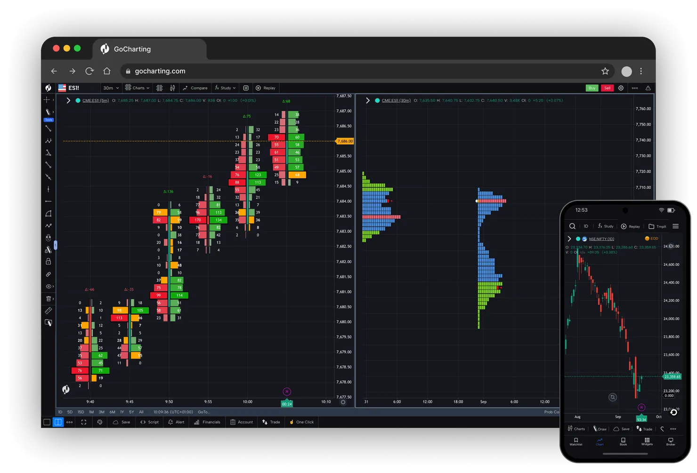Create an Alert from bottom toolbar
The height and width of the screenshot is (473, 697).
pyautogui.click(x=176, y=422)
